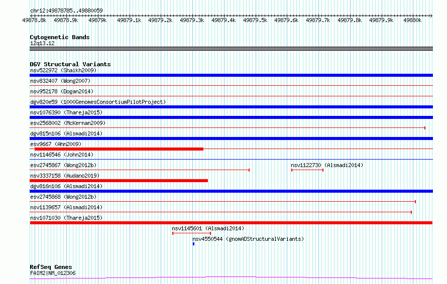Click the dgv816n106 (Alsmadi2014) label
Screen dimensions: 447x284
point(66,186)
